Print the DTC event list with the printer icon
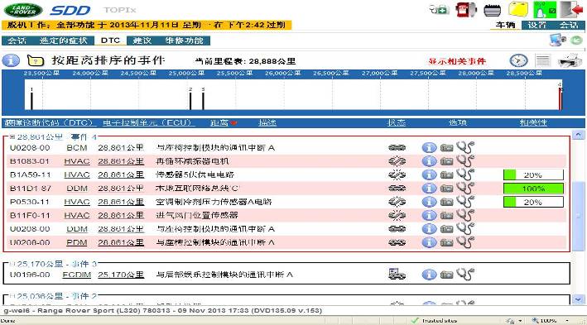This screenshot has height=325, width=587. (x=570, y=60)
